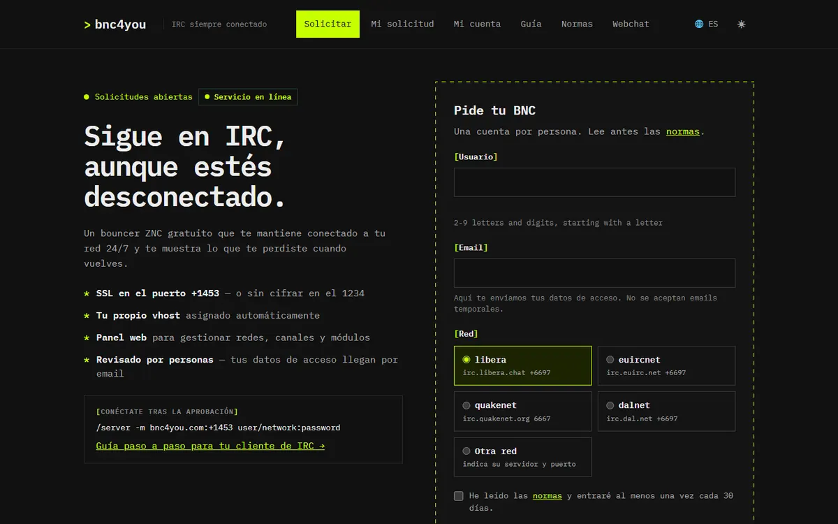Open Mi cuenta in navigation

tap(477, 24)
